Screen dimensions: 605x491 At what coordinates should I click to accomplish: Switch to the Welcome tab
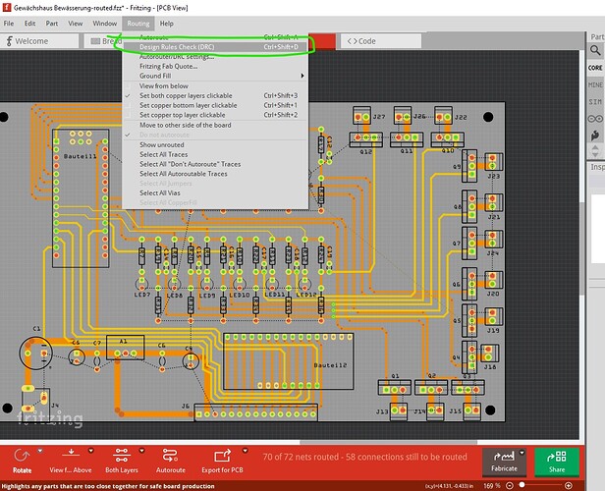click(39, 41)
